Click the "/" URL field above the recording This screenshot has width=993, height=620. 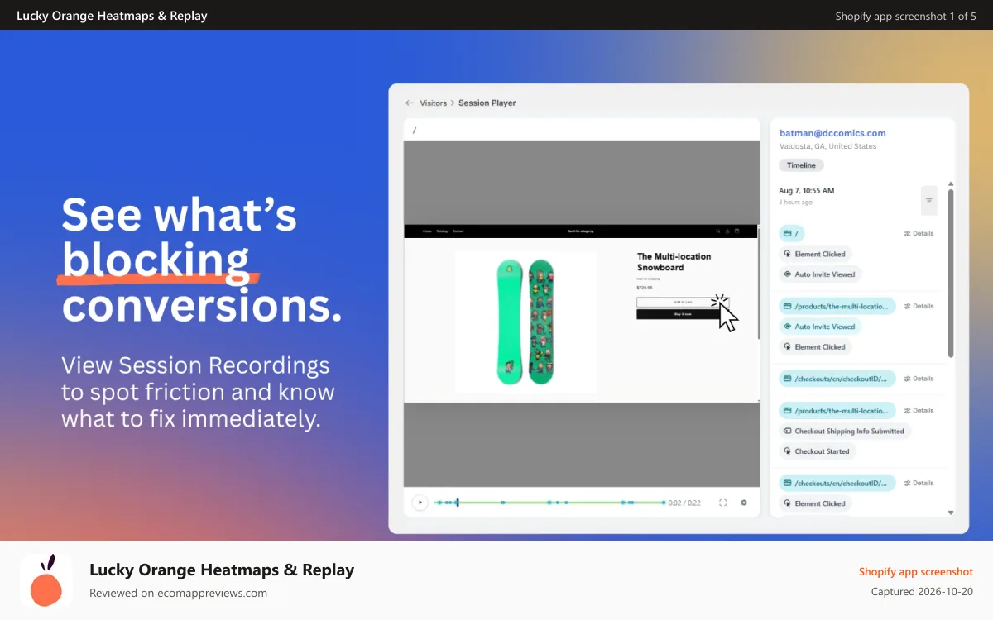click(x=582, y=130)
